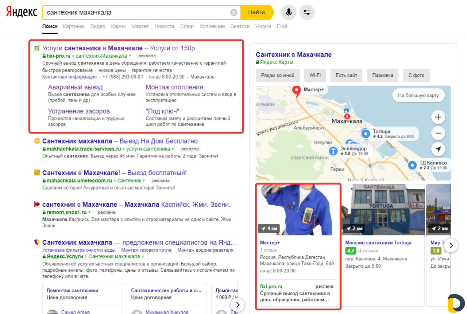Expand arrow next to Яндекс.Услуги Сантехник махачкала

coord(143,257)
